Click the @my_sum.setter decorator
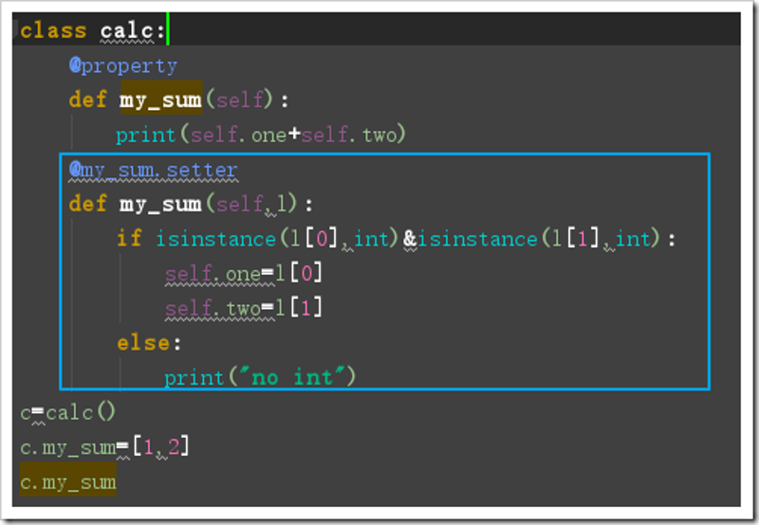This screenshot has width=759, height=525. (154, 171)
